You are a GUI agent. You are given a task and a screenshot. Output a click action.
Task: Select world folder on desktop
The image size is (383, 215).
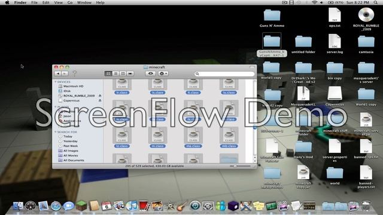pos(335,176)
